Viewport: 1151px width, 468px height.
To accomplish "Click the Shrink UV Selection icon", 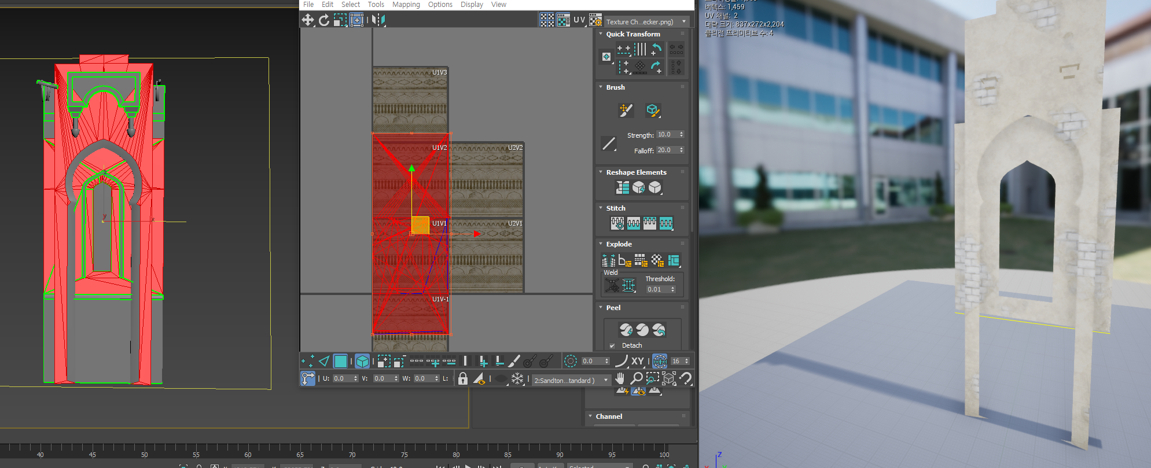I will (399, 362).
